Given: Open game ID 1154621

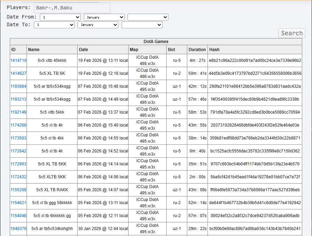Looking at the screenshot, I should pos(18,203).
